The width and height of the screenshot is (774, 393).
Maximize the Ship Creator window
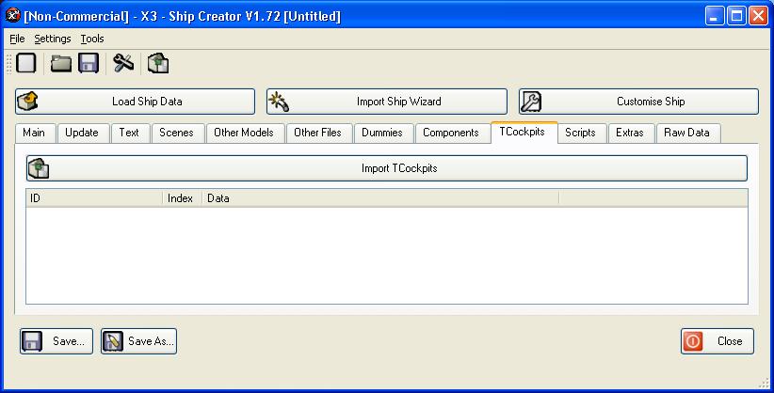click(x=736, y=16)
